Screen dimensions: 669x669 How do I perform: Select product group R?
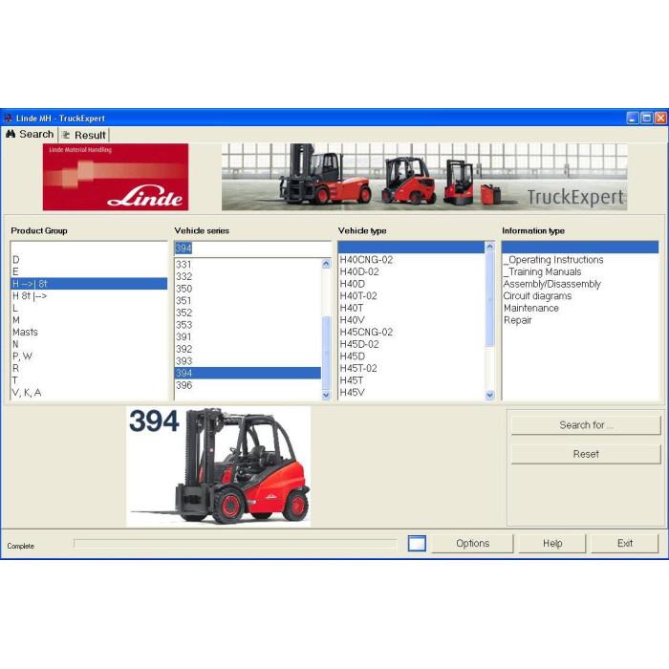(89, 368)
